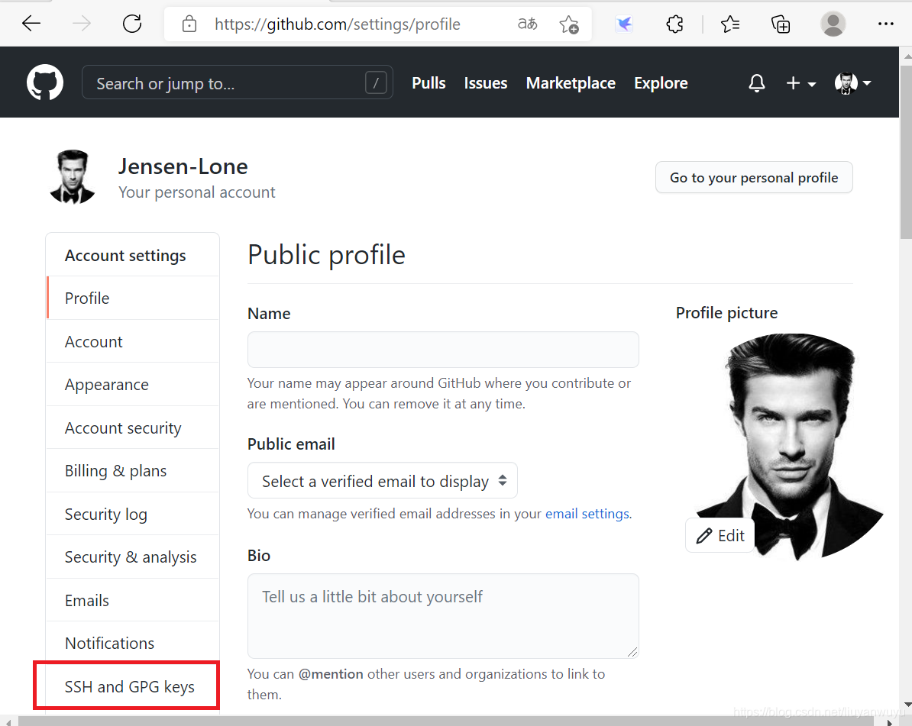Image resolution: width=912 pixels, height=726 pixels.
Task: Open Marketplace in the header
Action: pyautogui.click(x=571, y=83)
